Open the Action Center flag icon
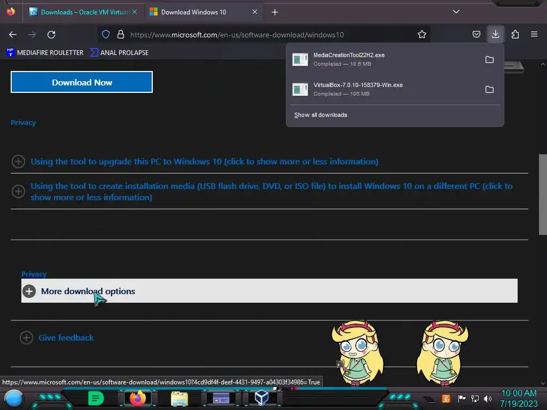 coord(462,398)
